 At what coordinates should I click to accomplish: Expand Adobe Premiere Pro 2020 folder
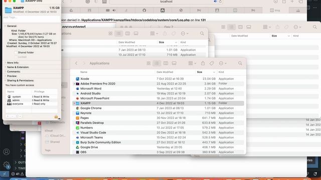tap(74, 83)
